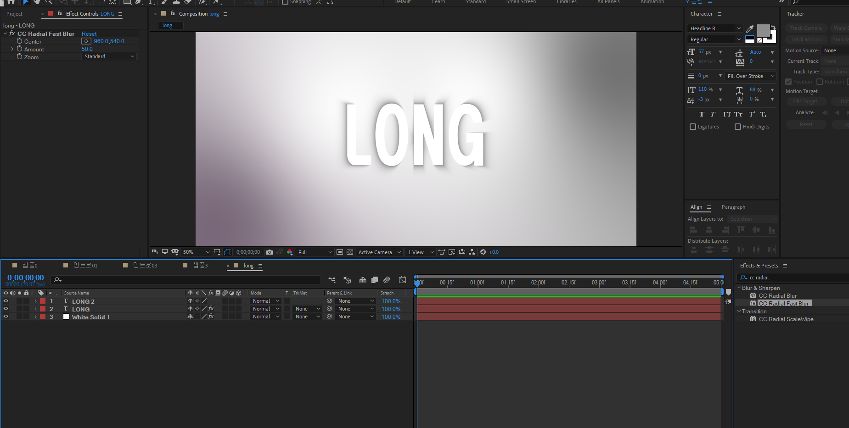Select the Libraries workspace
The width and height of the screenshot is (849, 428).
567,2
